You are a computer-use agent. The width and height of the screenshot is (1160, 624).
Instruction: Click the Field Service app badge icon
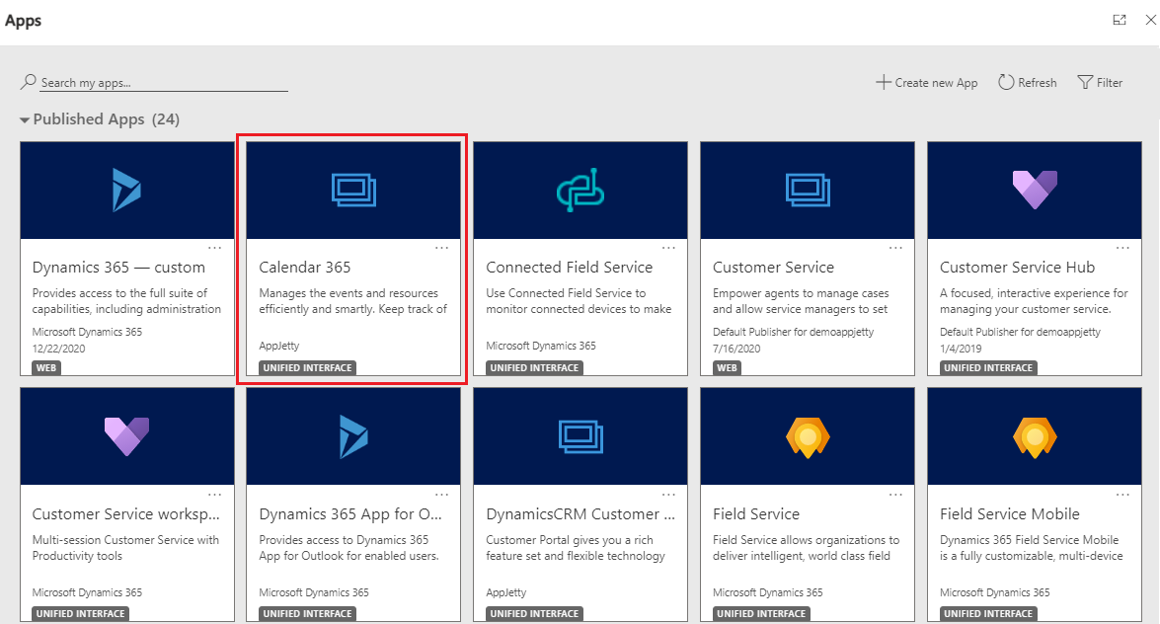(808, 437)
